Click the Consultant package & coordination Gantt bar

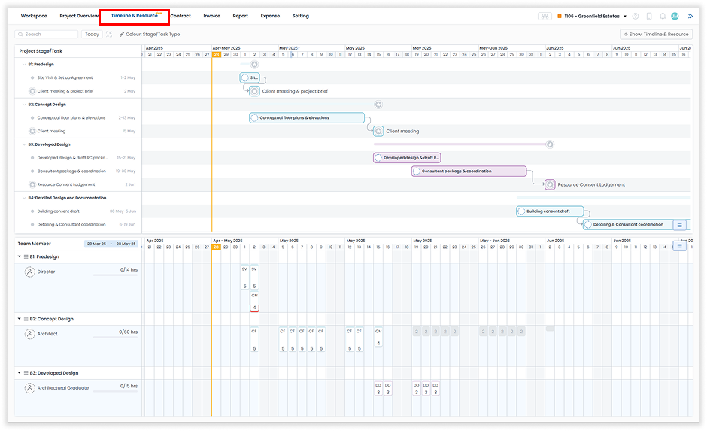469,171
